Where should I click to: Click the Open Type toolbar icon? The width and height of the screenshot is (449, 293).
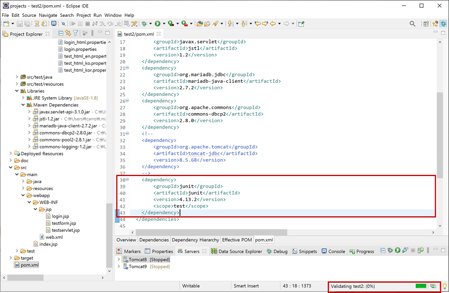coord(200,24)
